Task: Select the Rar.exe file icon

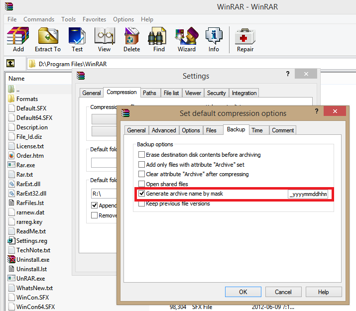Action: click(x=11, y=165)
